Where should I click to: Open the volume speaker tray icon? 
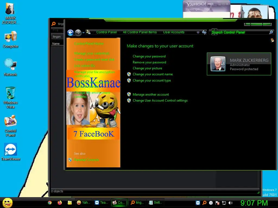pyautogui.click(x=230, y=203)
